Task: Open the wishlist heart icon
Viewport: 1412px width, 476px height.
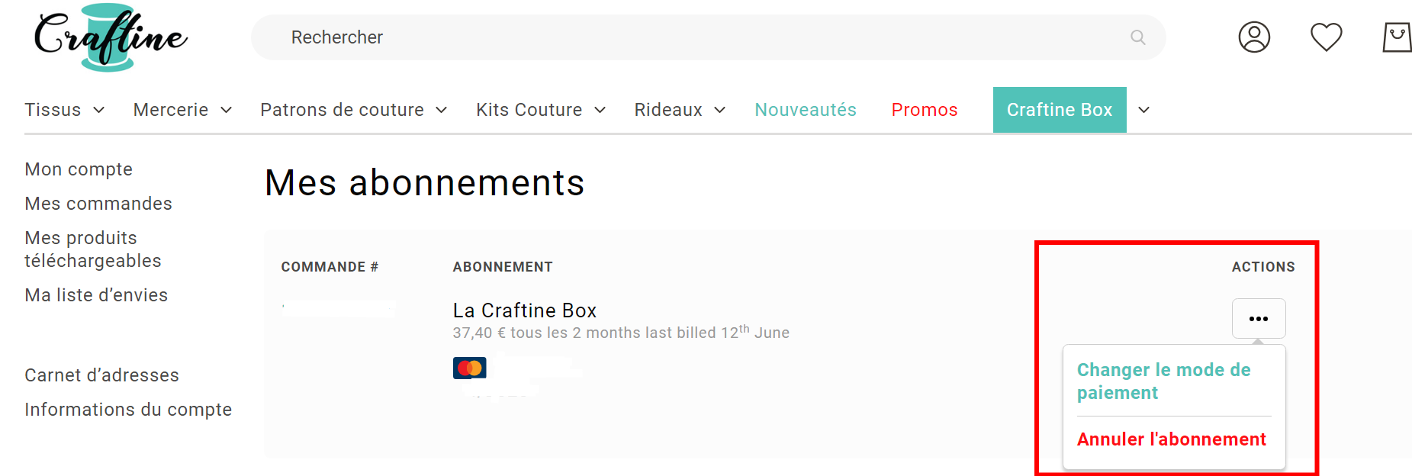Action: click(1326, 37)
